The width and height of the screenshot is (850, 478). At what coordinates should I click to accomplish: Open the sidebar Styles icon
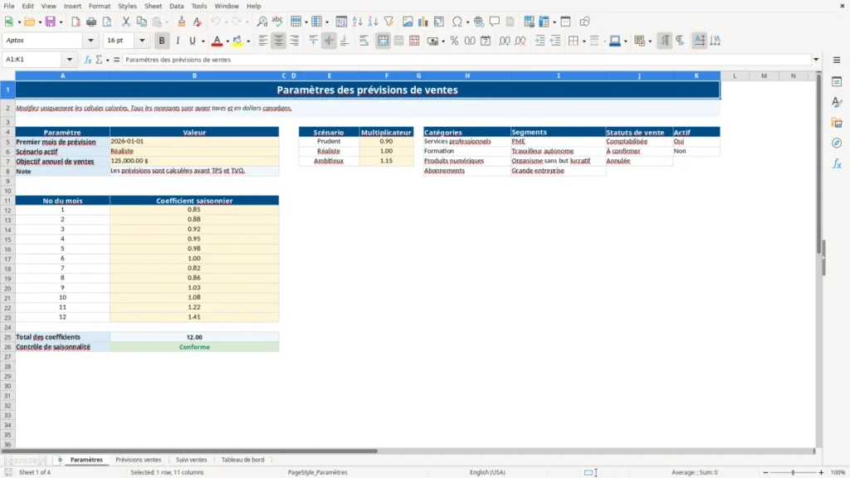837,102
